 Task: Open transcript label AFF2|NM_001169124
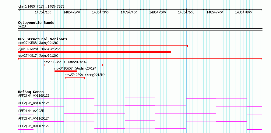tap(34, 118)
